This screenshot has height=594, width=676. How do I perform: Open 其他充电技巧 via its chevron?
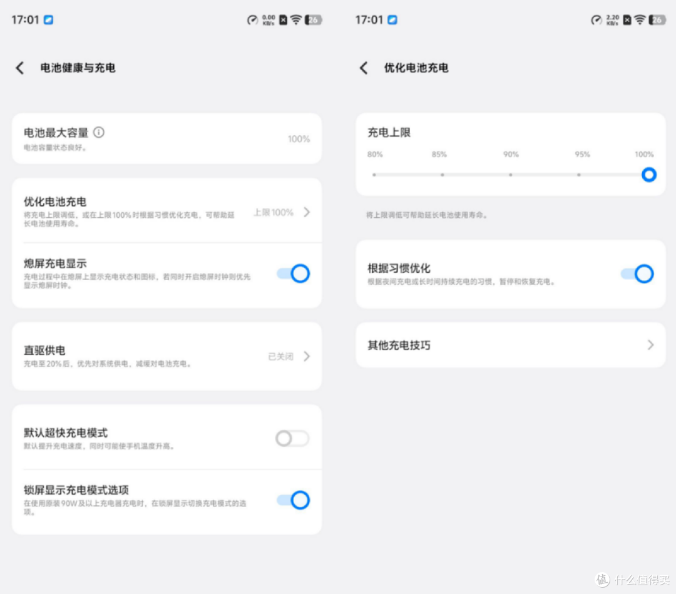[x=650, y=345]
